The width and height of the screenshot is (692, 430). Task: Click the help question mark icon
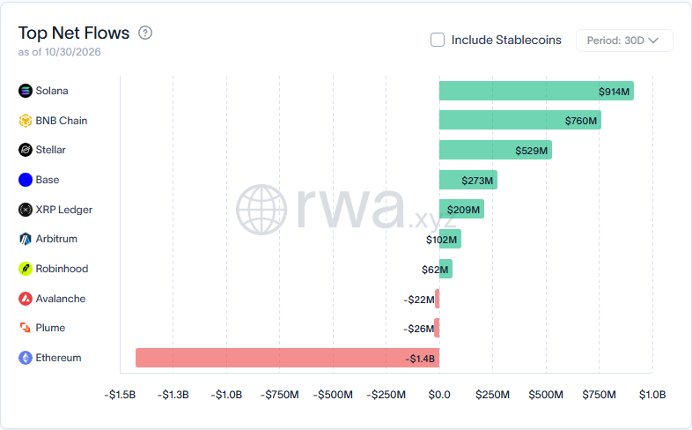(145, 33)
